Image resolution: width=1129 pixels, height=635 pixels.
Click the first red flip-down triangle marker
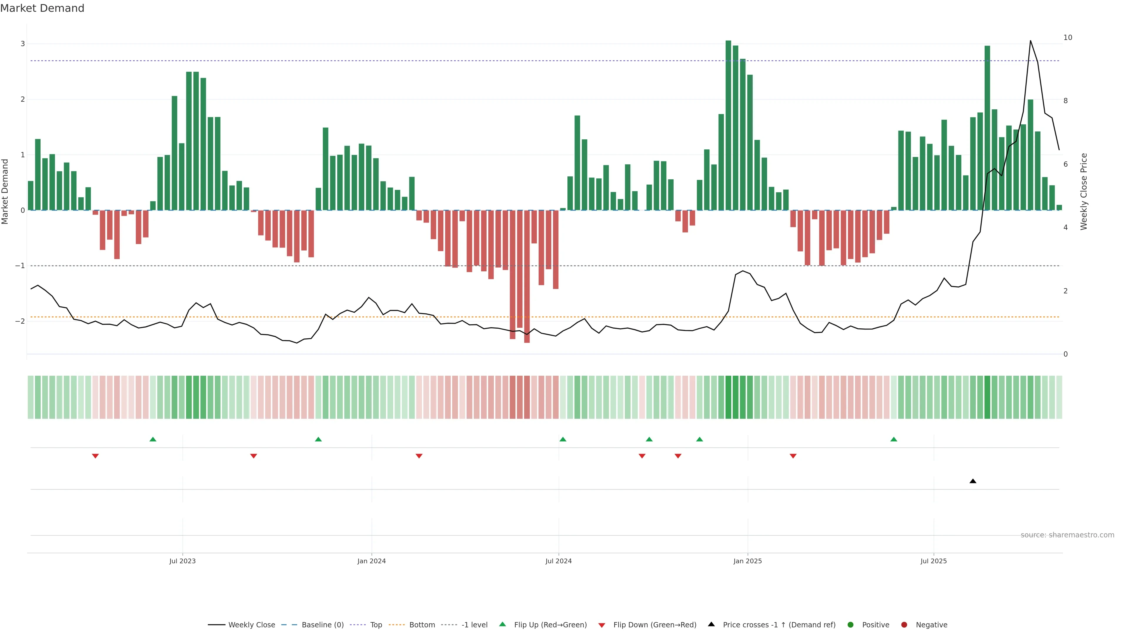tap(96, 456)
